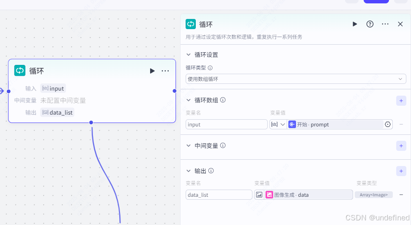411x225 pixels.
Task: Add a new intermediate variable
Action: (x=401, y=146)
